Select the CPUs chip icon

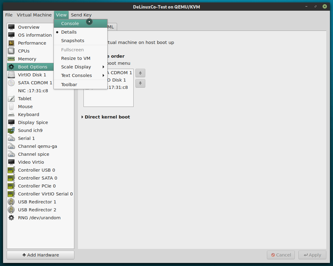[11, 51]
